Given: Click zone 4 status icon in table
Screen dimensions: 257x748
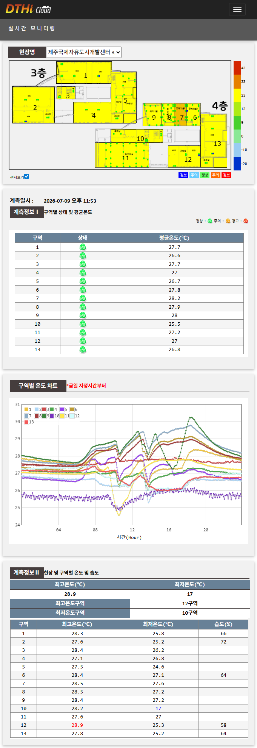Looking at the screenshot, I should 83,273.
